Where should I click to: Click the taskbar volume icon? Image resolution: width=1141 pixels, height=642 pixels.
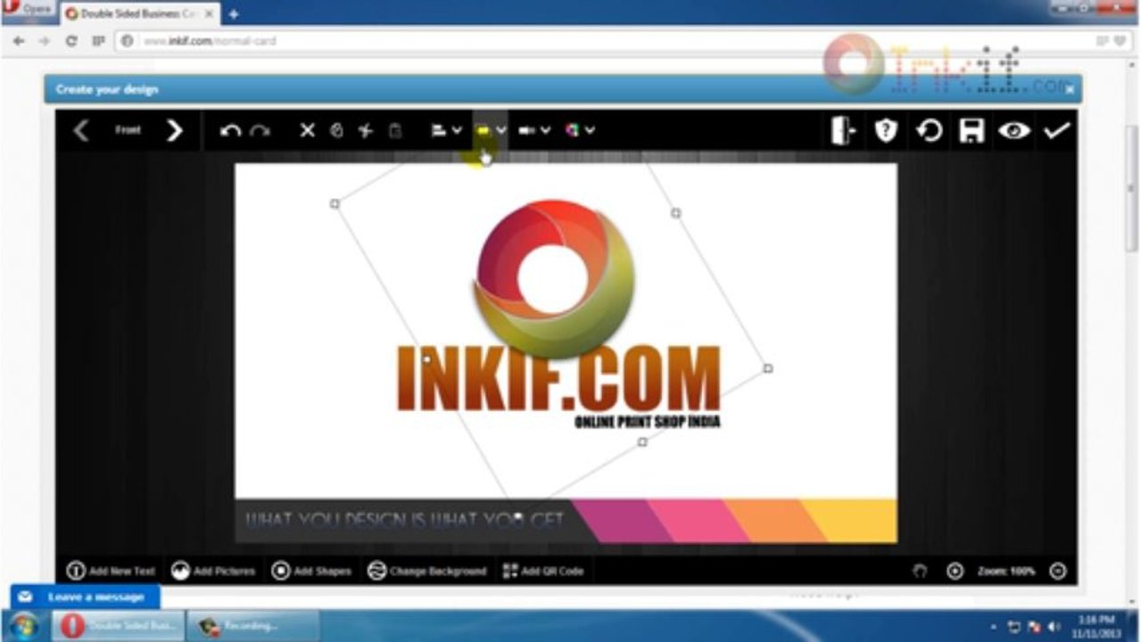point(1054,626)
